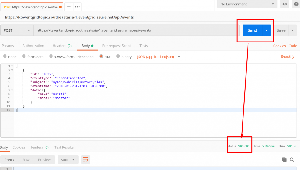Click the 2192 ms time value
Image resolution: width=300 pixels, height=170 pixels.
268,146
